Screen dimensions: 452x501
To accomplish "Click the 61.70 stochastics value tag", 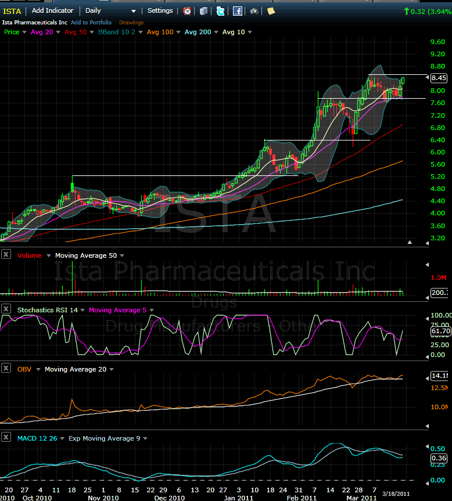I will point(440,331).
